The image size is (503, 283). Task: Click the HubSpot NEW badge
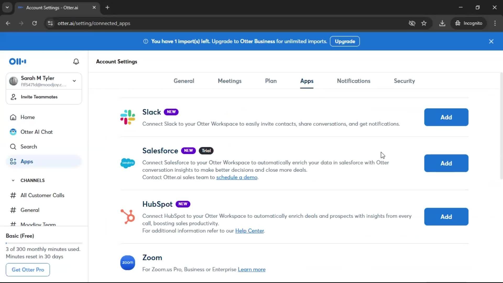coord(183,204)
